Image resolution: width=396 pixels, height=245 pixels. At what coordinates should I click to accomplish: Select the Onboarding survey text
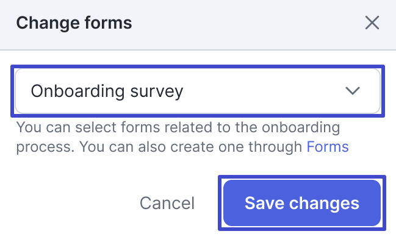coord(107,91)
